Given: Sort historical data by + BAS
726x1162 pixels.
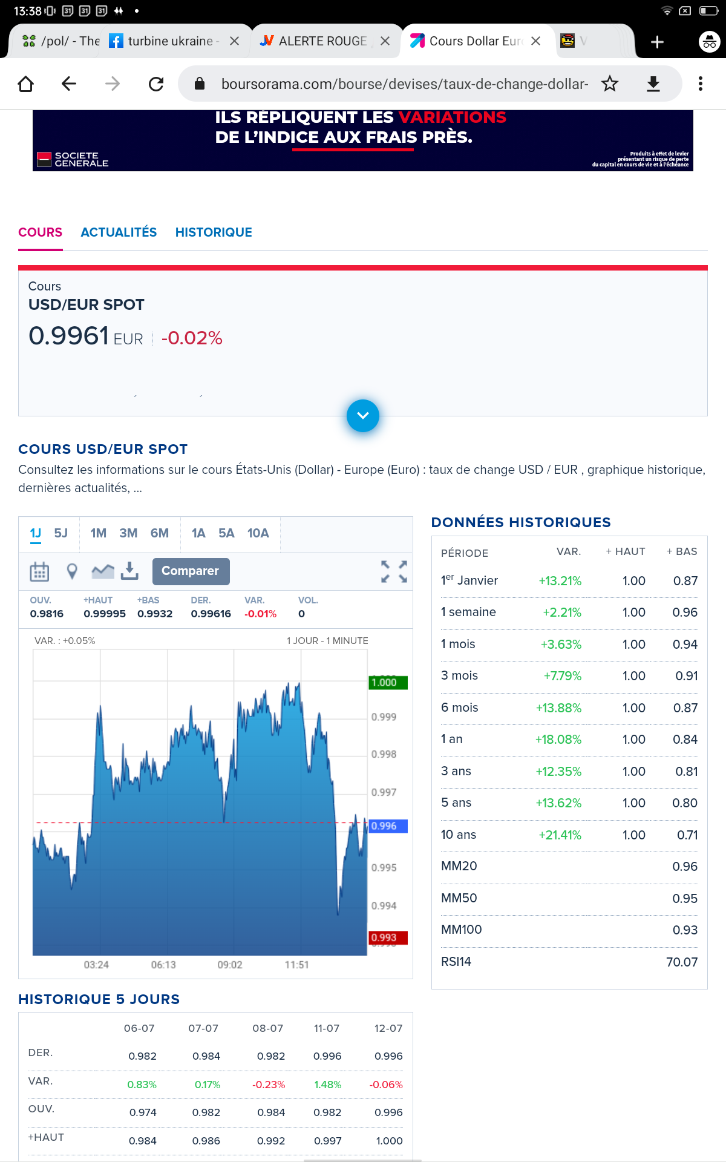Looking at the screenshot, I should click(x=682, y=551).
